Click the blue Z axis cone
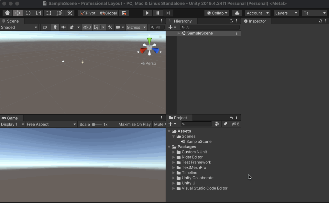 (156, 51)
